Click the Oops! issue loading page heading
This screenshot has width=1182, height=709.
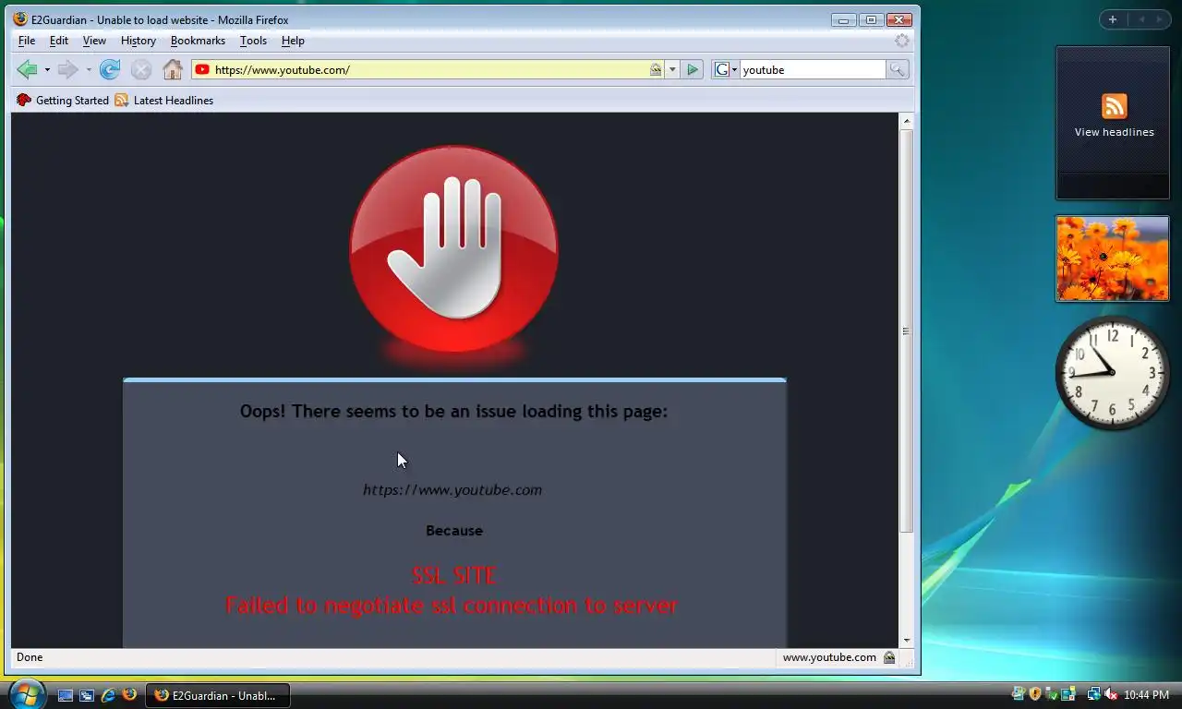coord(453,412)
